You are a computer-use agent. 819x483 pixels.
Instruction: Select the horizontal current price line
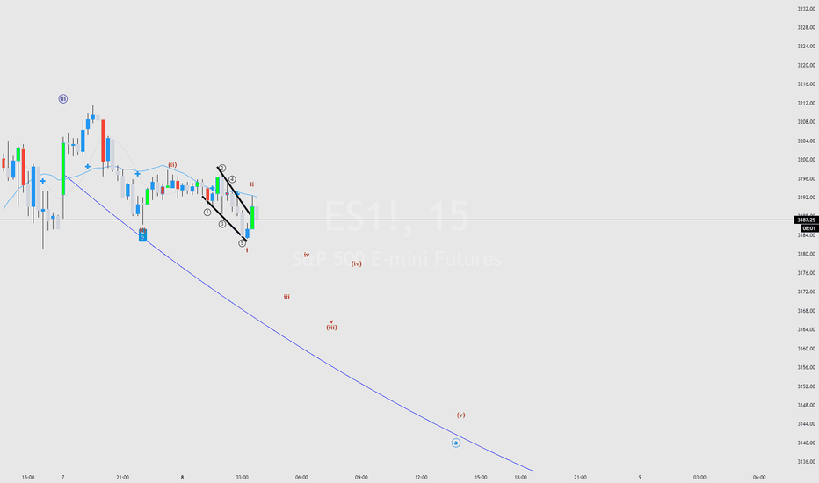[397, 220]
